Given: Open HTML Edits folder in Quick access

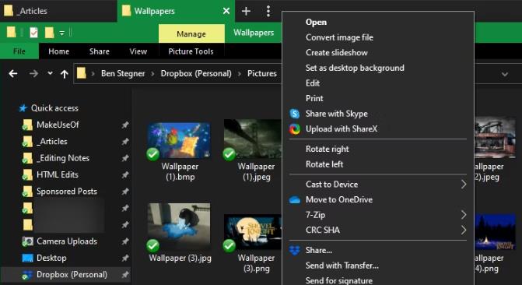Looking at the screenshot, I should (58, 174).
